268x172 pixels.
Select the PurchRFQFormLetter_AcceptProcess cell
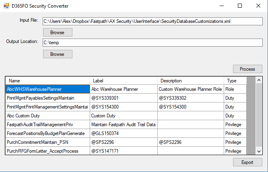pyautogui.click(x=48, y=151)
